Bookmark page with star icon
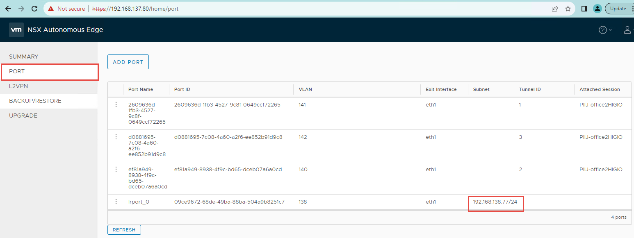Image resolution: width=634 pixels, height=238 pixels. 568,9
